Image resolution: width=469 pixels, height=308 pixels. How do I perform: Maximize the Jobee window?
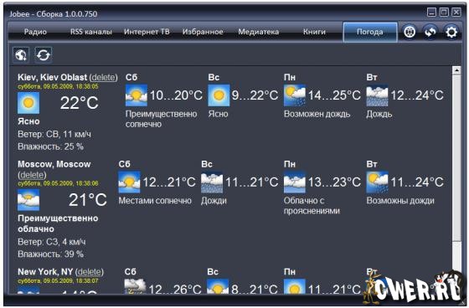click(444, 13)
